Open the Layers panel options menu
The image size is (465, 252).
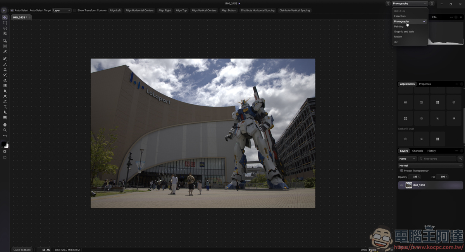coord(457,151)
